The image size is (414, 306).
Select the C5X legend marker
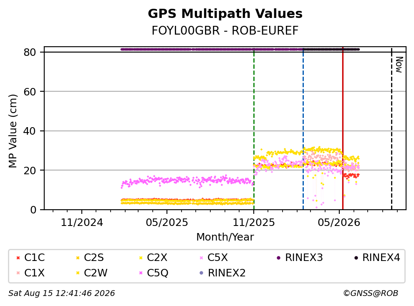[x=202, y=258]
